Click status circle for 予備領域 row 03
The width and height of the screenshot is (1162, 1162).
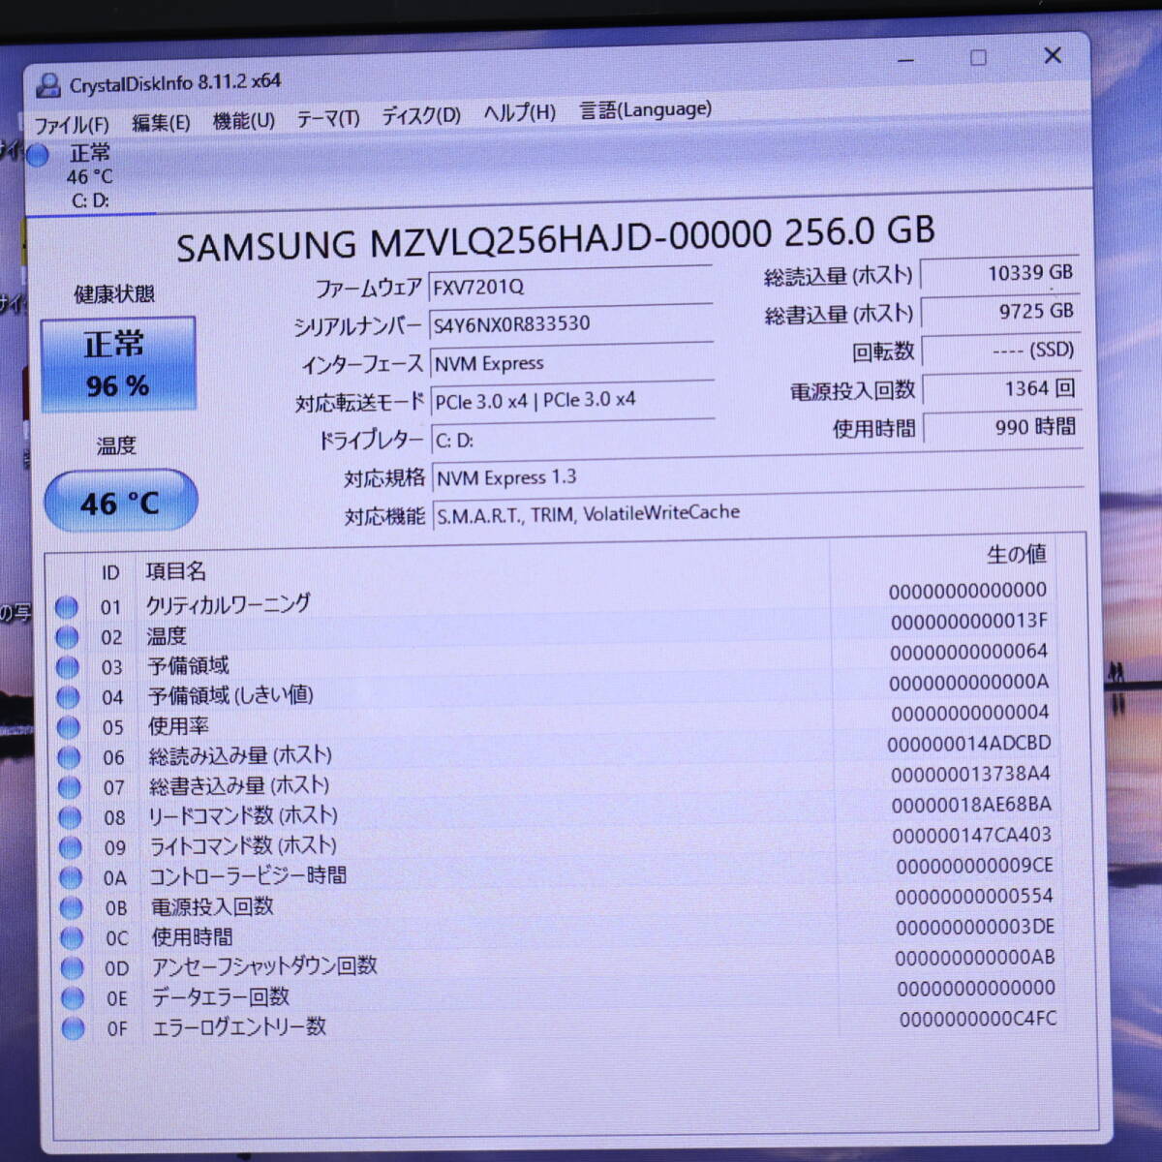tap(68, 667)
